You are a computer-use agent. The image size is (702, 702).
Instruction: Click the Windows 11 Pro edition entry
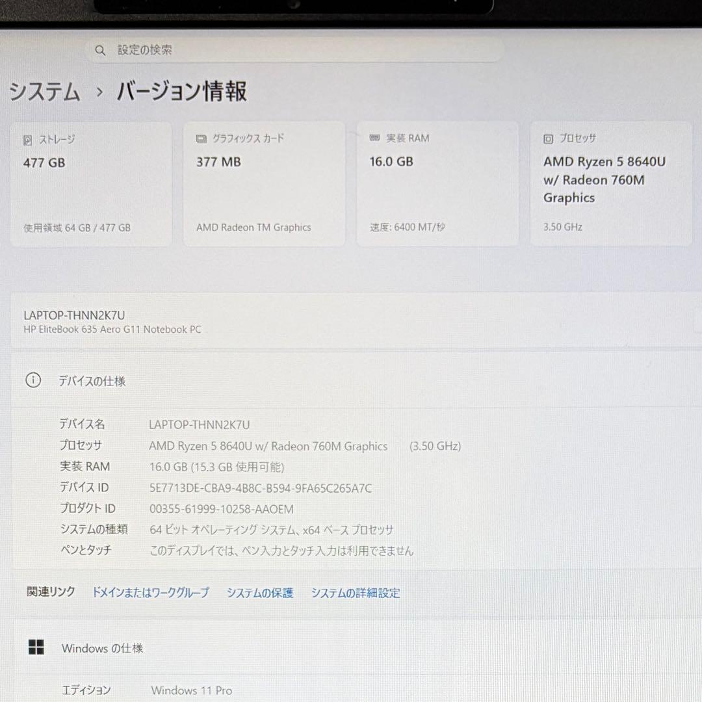click(x=191, y=690)
